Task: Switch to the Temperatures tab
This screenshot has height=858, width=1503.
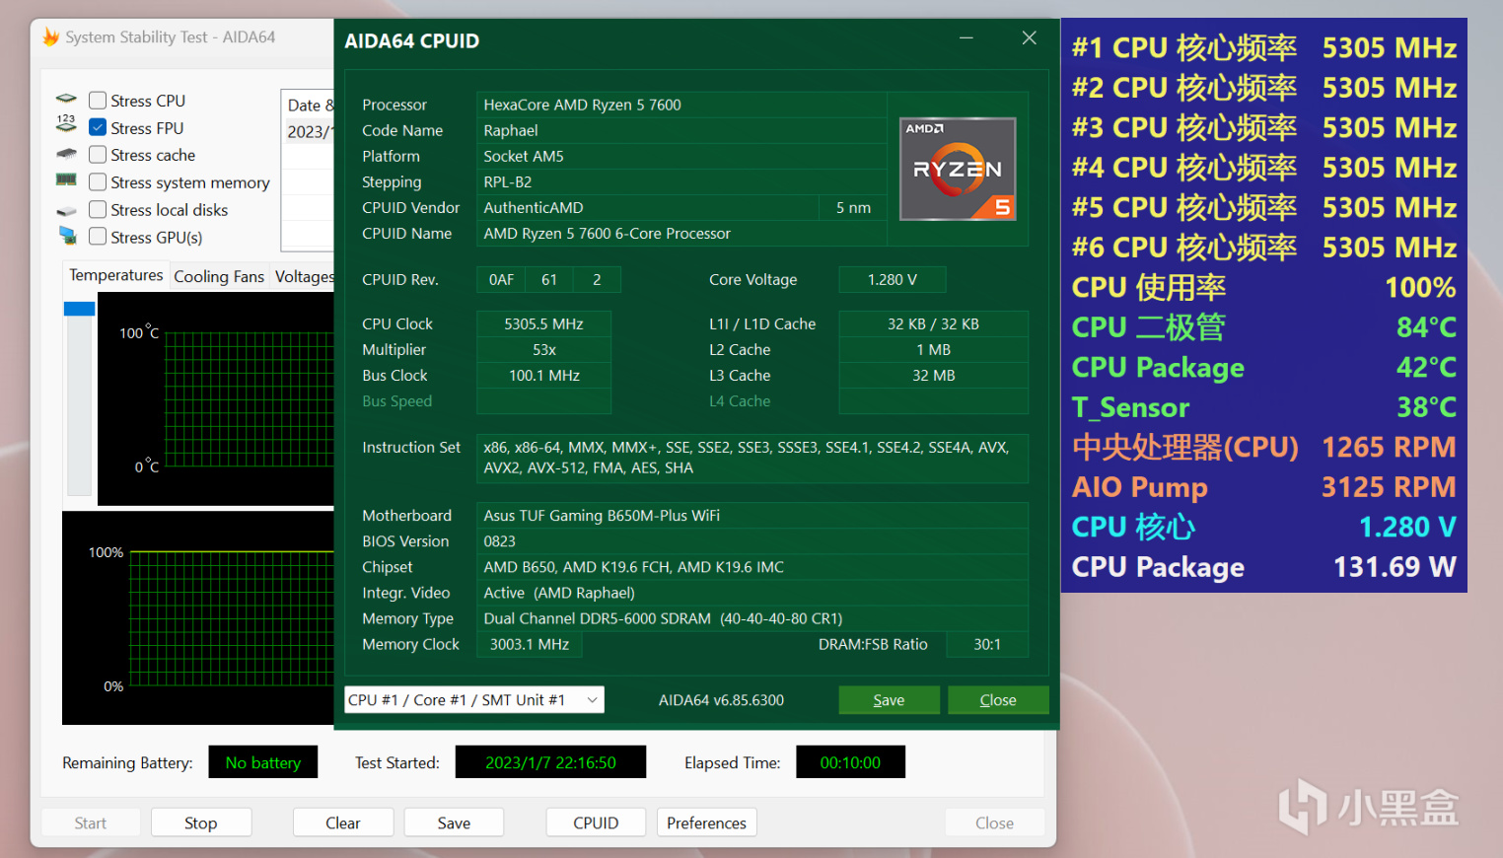Action: tap(116, 275)
